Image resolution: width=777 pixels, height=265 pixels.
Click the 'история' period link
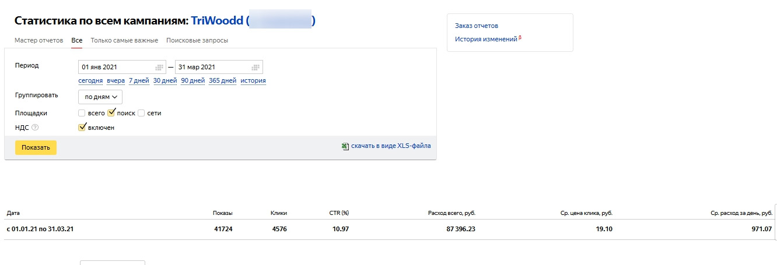coord(253,81)
